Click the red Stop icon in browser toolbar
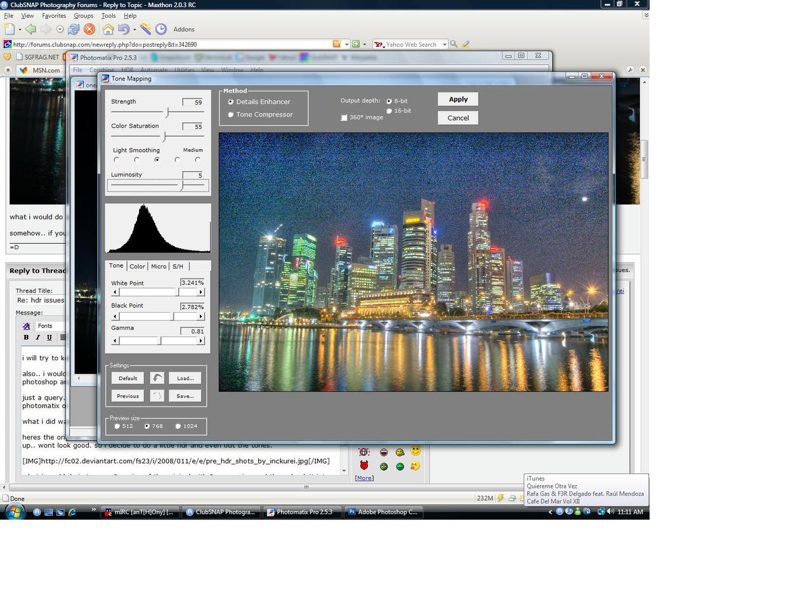The height and width of the screenshot is (609, 812). pyautogui.click(x=89, y=29)
